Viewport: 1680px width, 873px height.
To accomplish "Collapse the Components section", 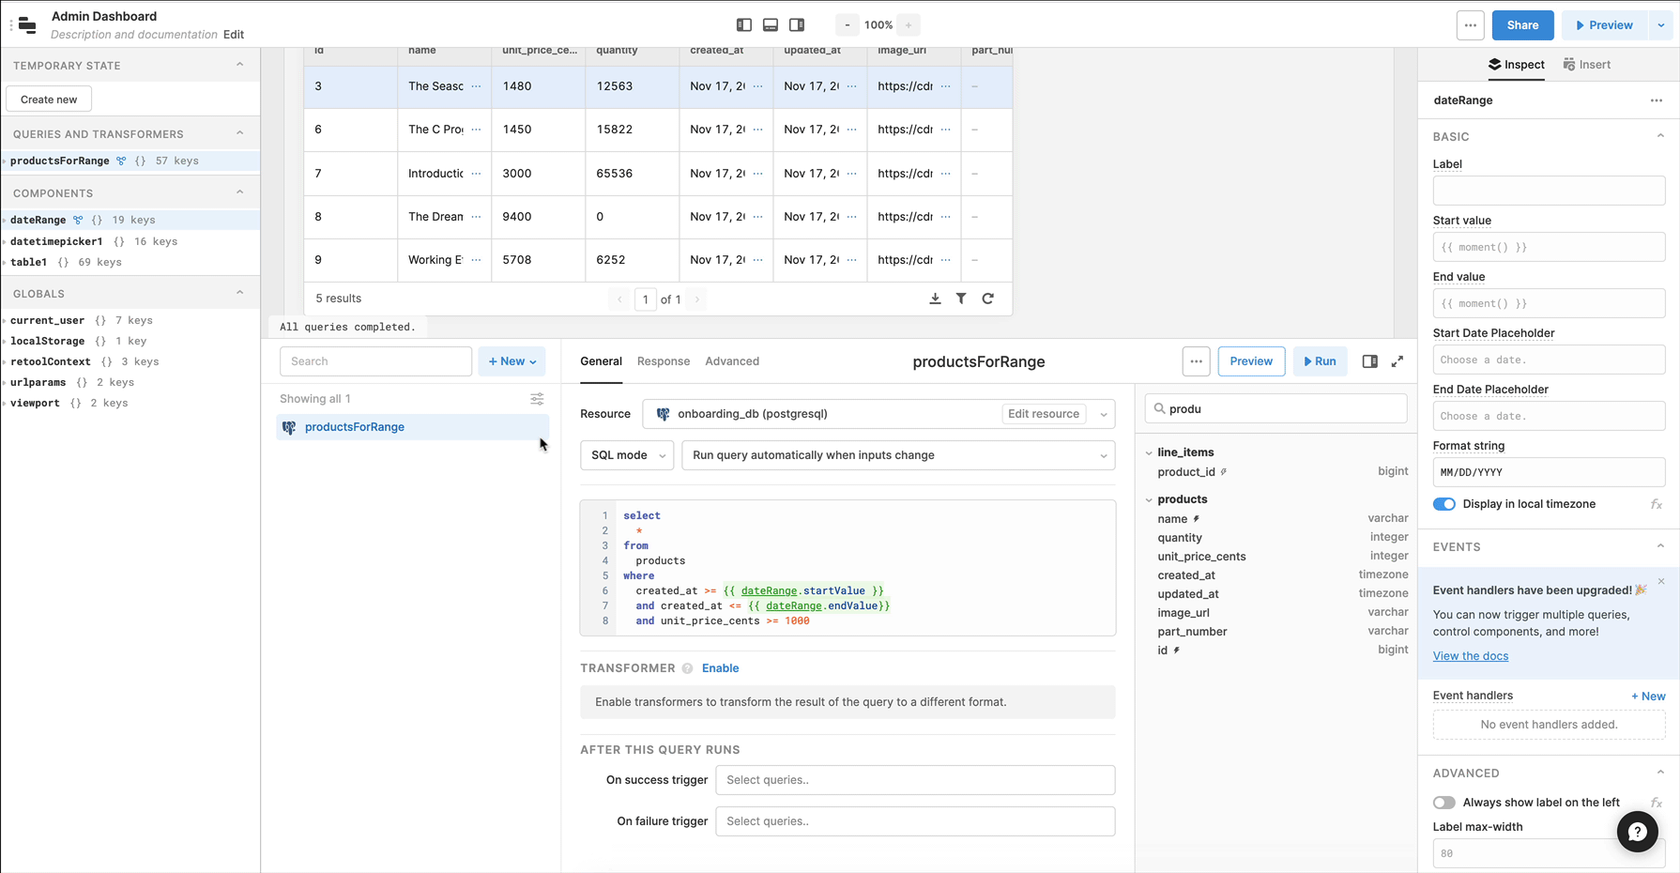I will (239, 192).
